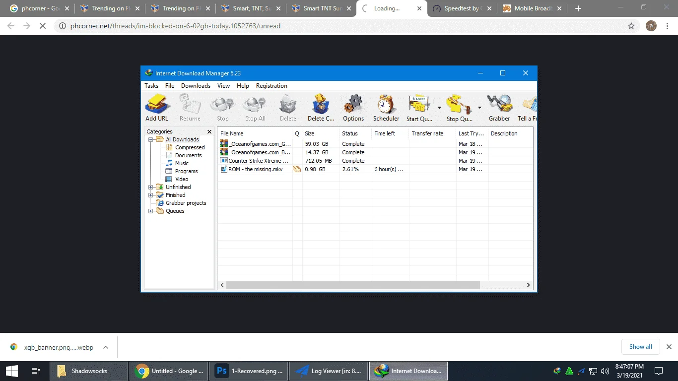Expand the Finished category
Viewport: 678px width, 381px height.
pos(151,195)
